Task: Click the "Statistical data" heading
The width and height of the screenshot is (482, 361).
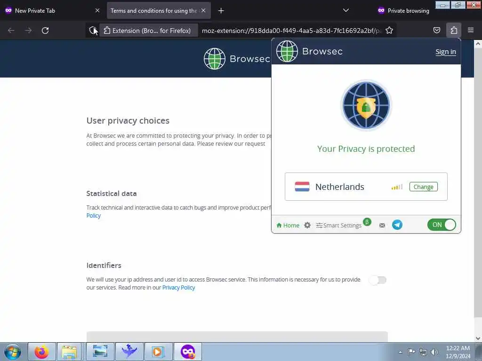Action: (111, 193)
